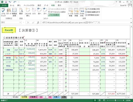Click the Insert Function fx button
133x102 pixels.
(x=38, y=23)
